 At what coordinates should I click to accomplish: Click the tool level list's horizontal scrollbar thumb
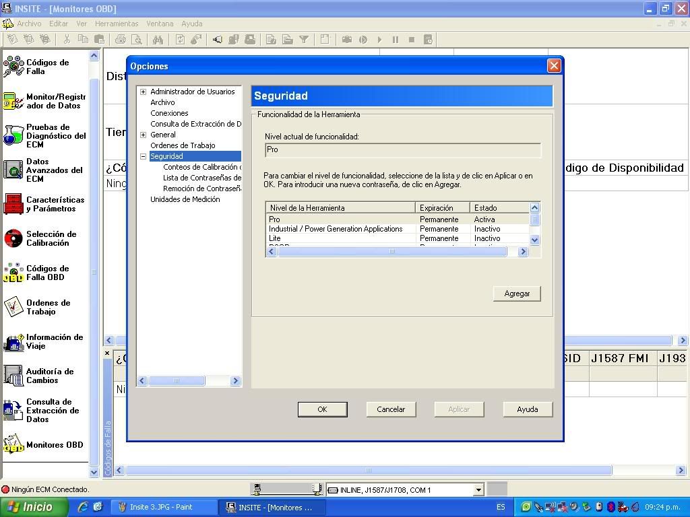coord(391,252)
